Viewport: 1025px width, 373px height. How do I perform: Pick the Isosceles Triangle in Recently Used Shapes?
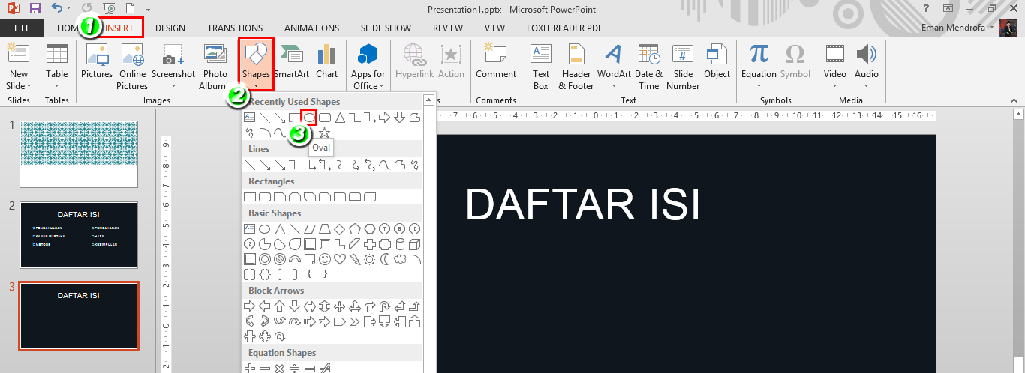tap(339, 117)
